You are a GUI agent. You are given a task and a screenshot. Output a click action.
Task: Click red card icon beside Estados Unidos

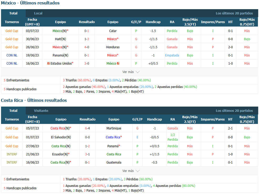(x=49, y=64)
